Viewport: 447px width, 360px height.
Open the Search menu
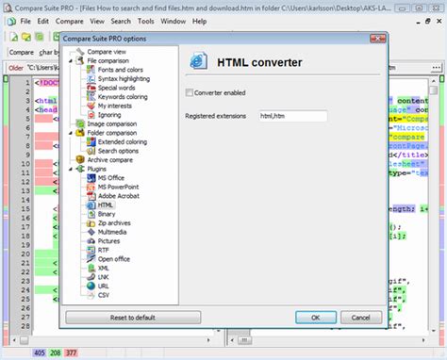121,22
